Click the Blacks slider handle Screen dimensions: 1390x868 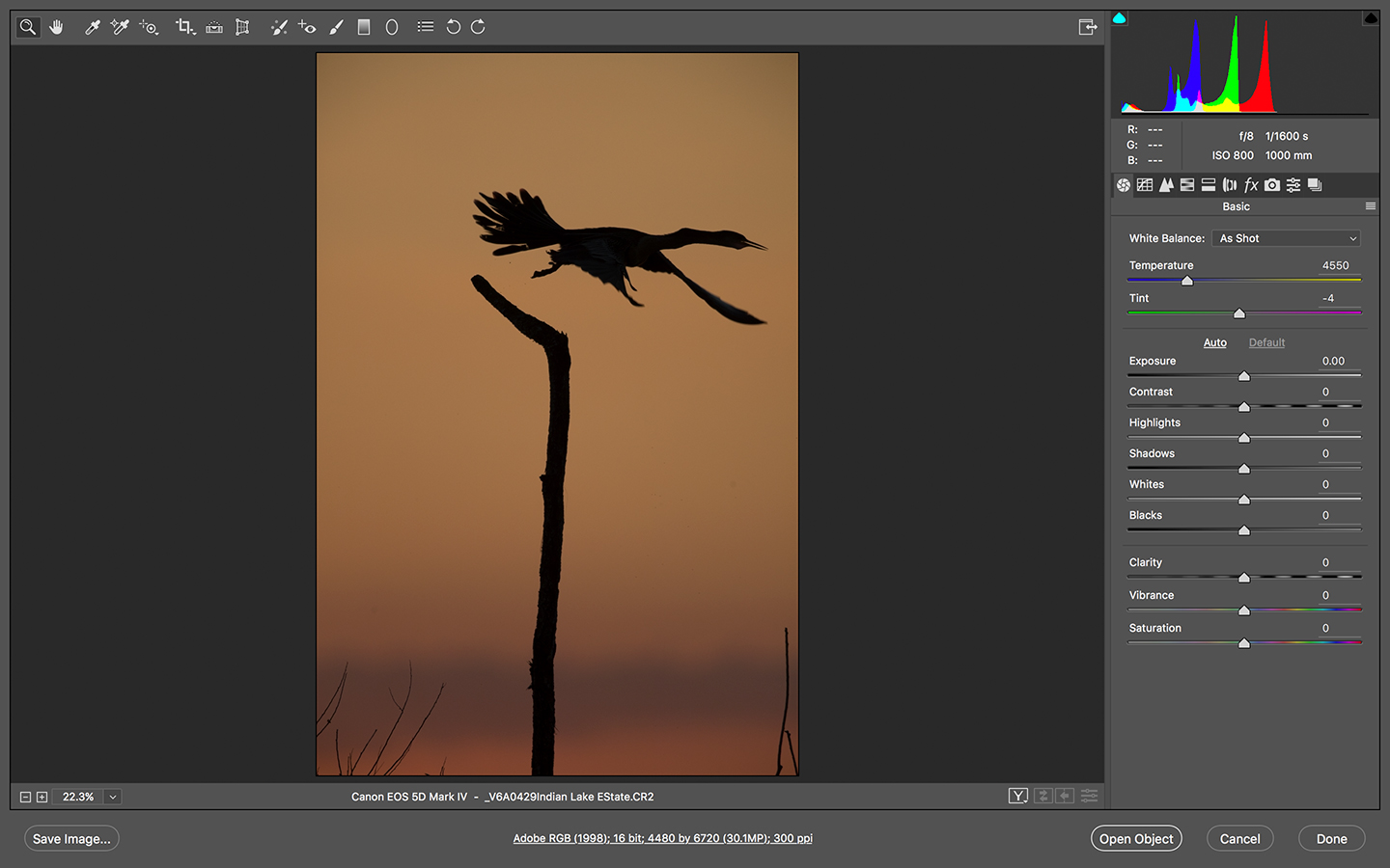pos(1244,530)
